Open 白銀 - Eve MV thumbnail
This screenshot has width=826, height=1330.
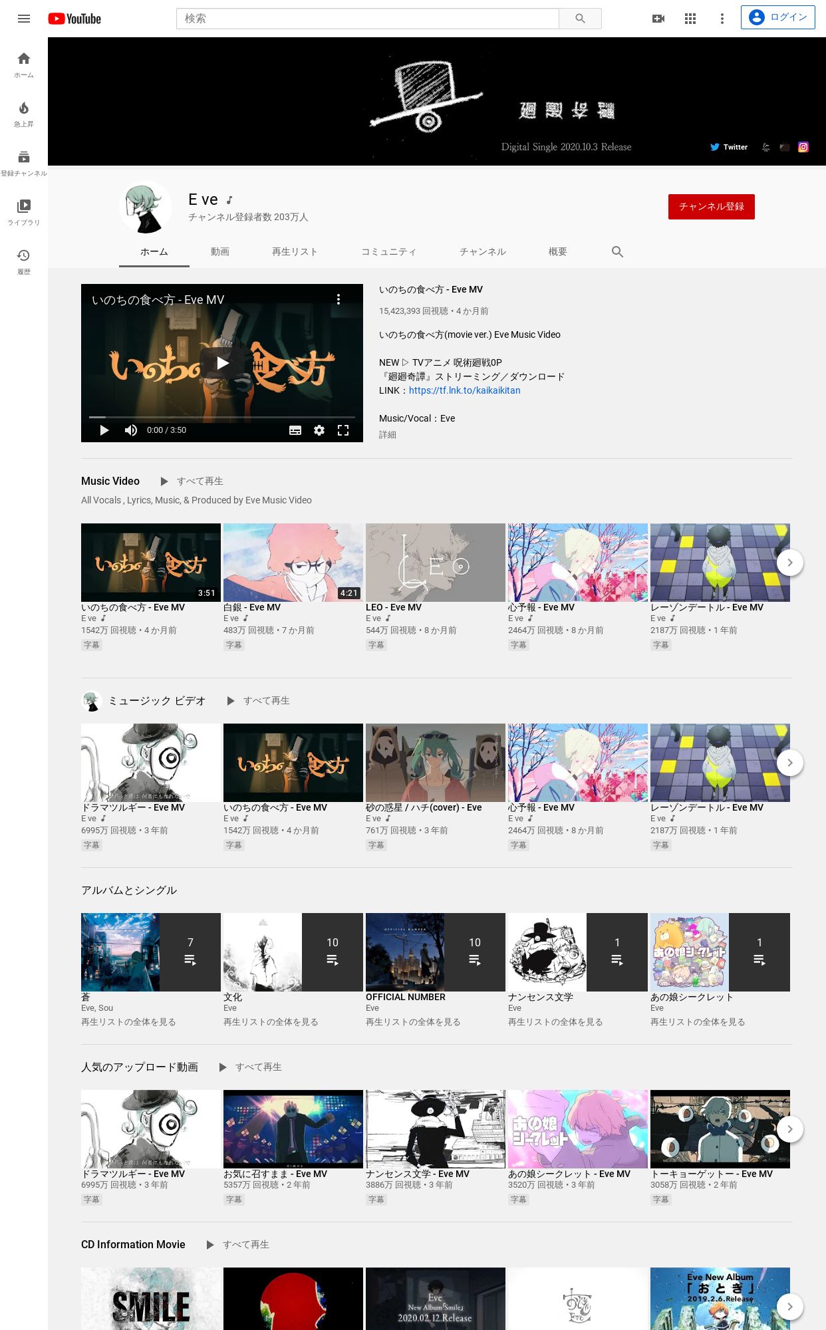(x=293, y=563)
